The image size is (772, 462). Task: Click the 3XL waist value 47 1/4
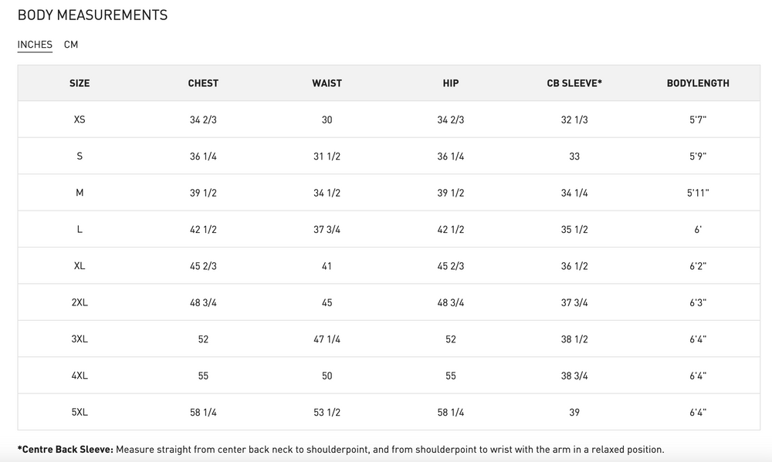pyautogui.click(x=327, y=339)
